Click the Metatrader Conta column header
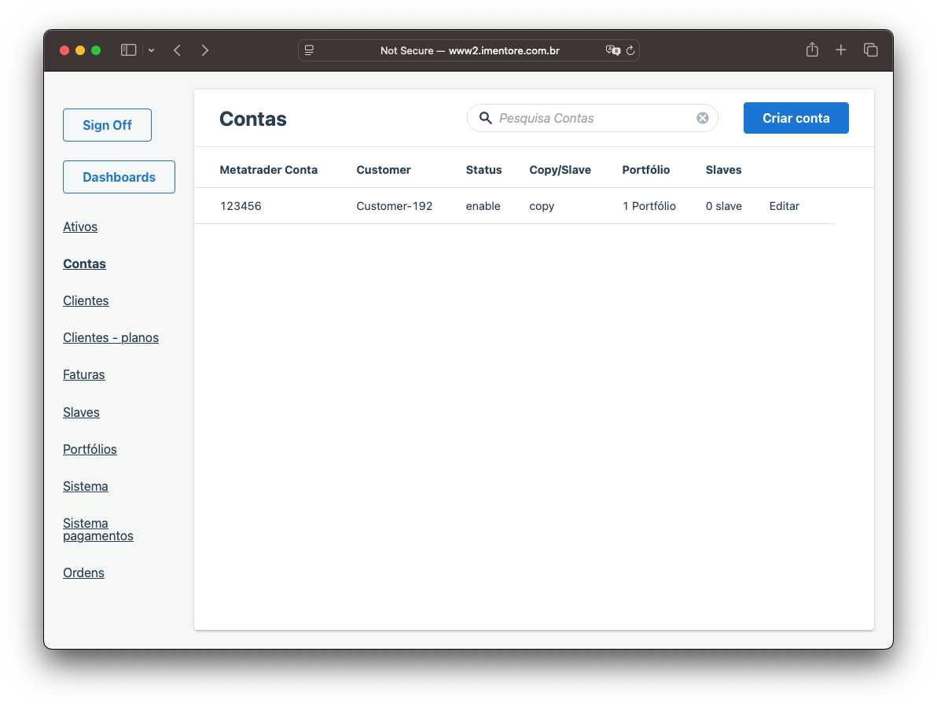 [x=268, y=170]
